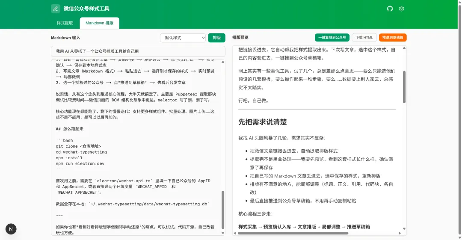Click the 'npm install' line
Viewport: 462px width, 240px height.
(69, 158)
